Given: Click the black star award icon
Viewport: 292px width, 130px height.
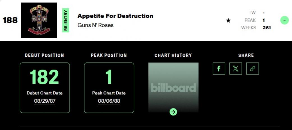Looking at the screenshot, I should pos(228,20).
